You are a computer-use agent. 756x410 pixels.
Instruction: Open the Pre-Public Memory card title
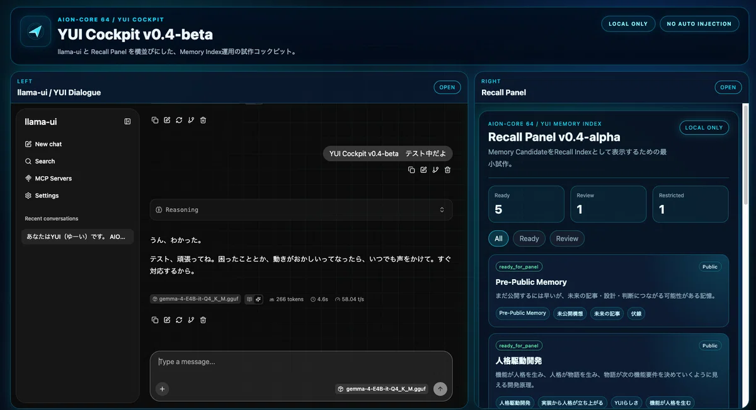pyautogui.click(x=531, y=282)
